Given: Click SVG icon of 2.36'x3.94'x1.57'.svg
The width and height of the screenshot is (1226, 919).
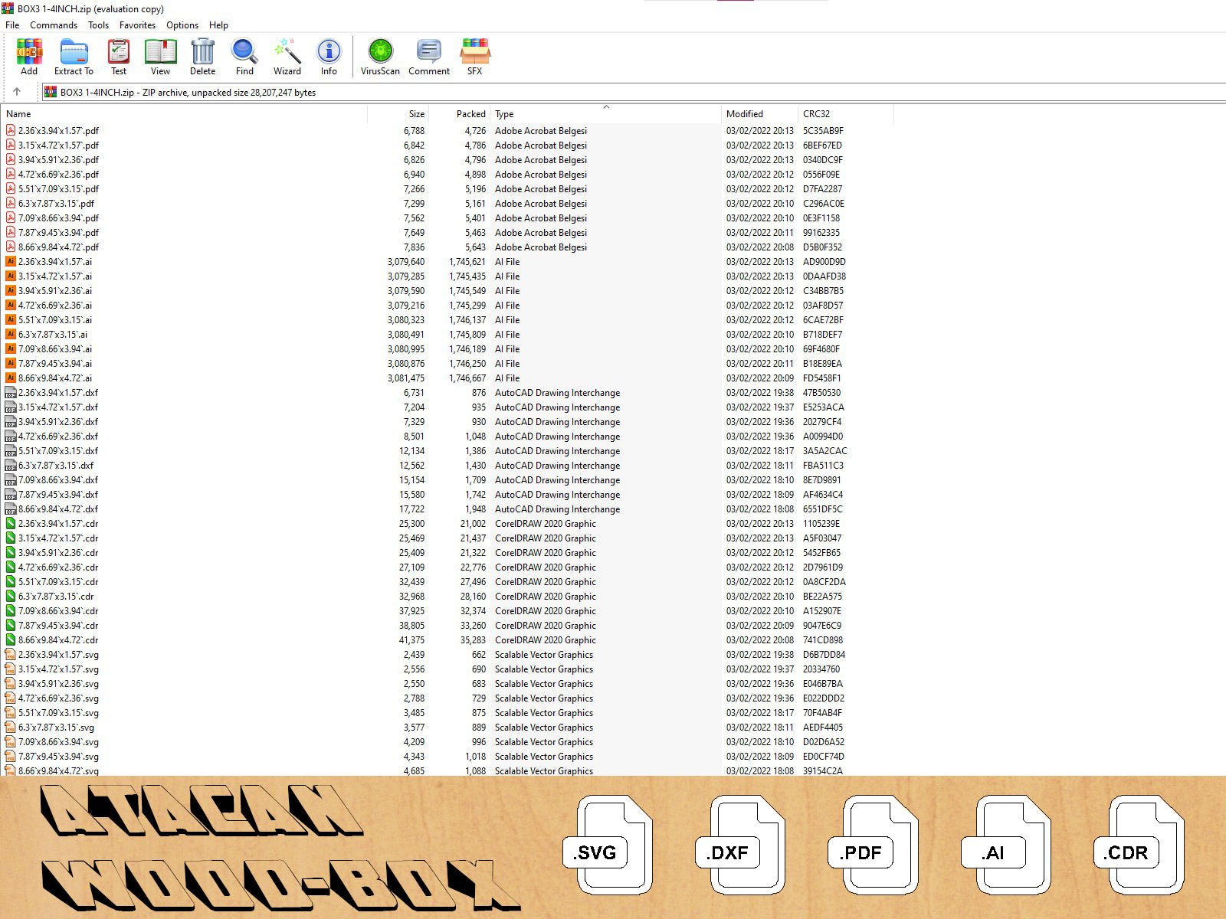Looking at the screenshot, I should coord(11,654).
